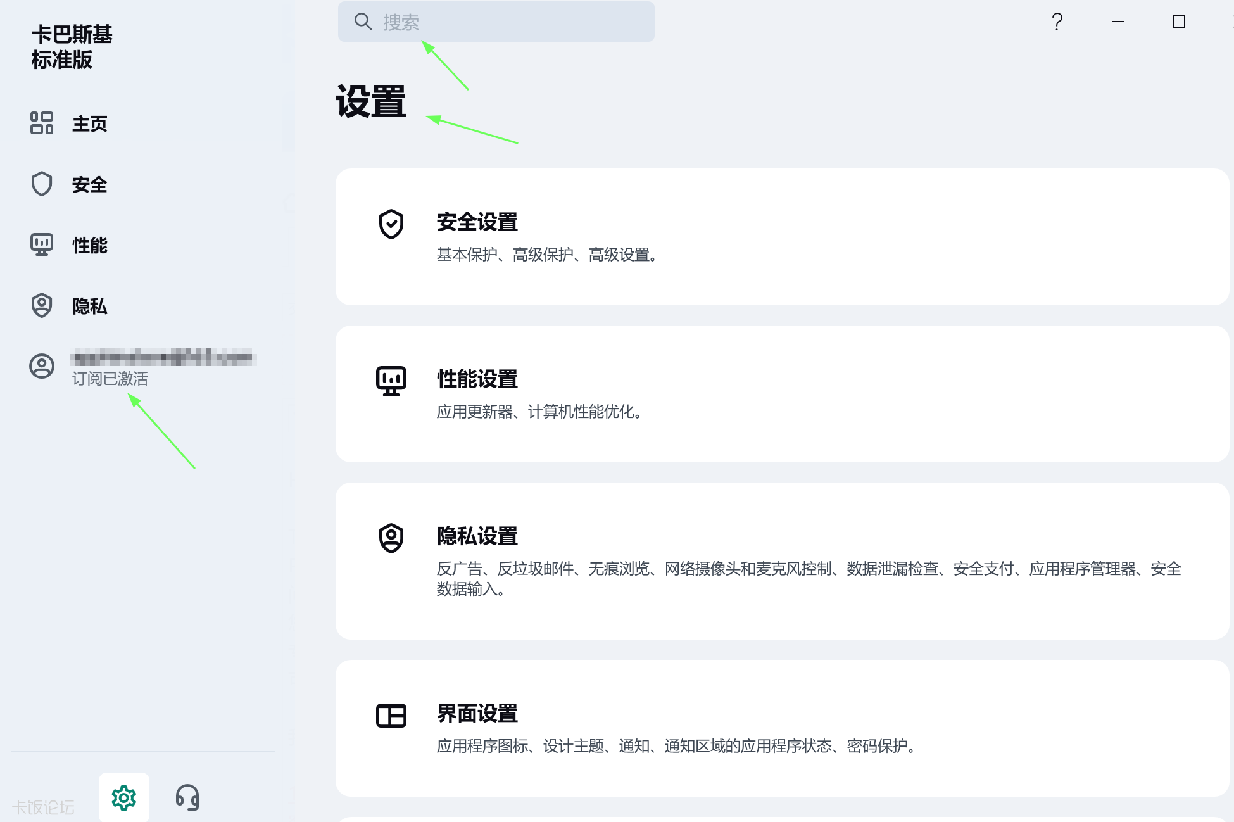Open the support headset icon
Screen dimensions: 1234x822
pos(187,797)
